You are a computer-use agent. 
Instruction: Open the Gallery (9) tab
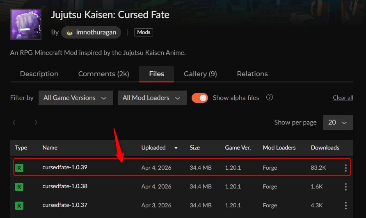(200, 74)
